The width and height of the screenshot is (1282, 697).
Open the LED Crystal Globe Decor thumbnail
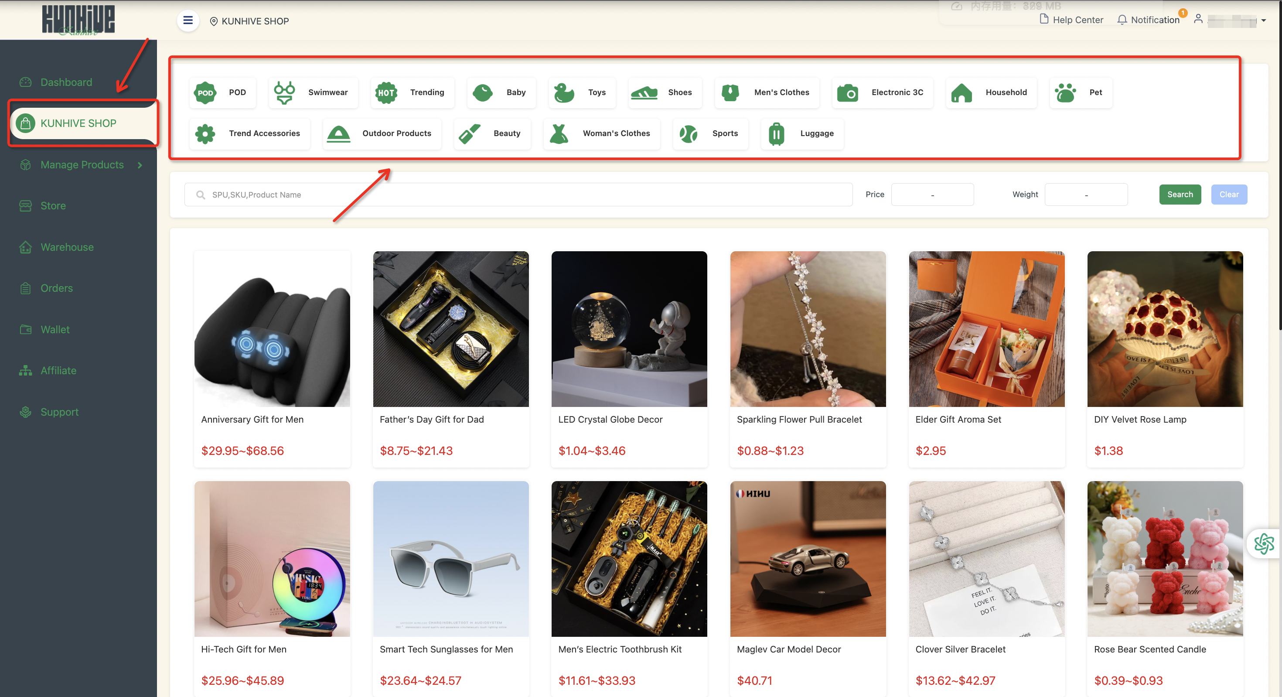tap(628, 329)
